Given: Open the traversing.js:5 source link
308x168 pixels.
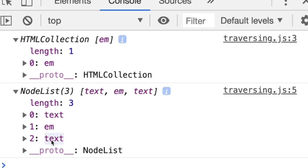Looking at the screenshot, I should tap(260, 90).
